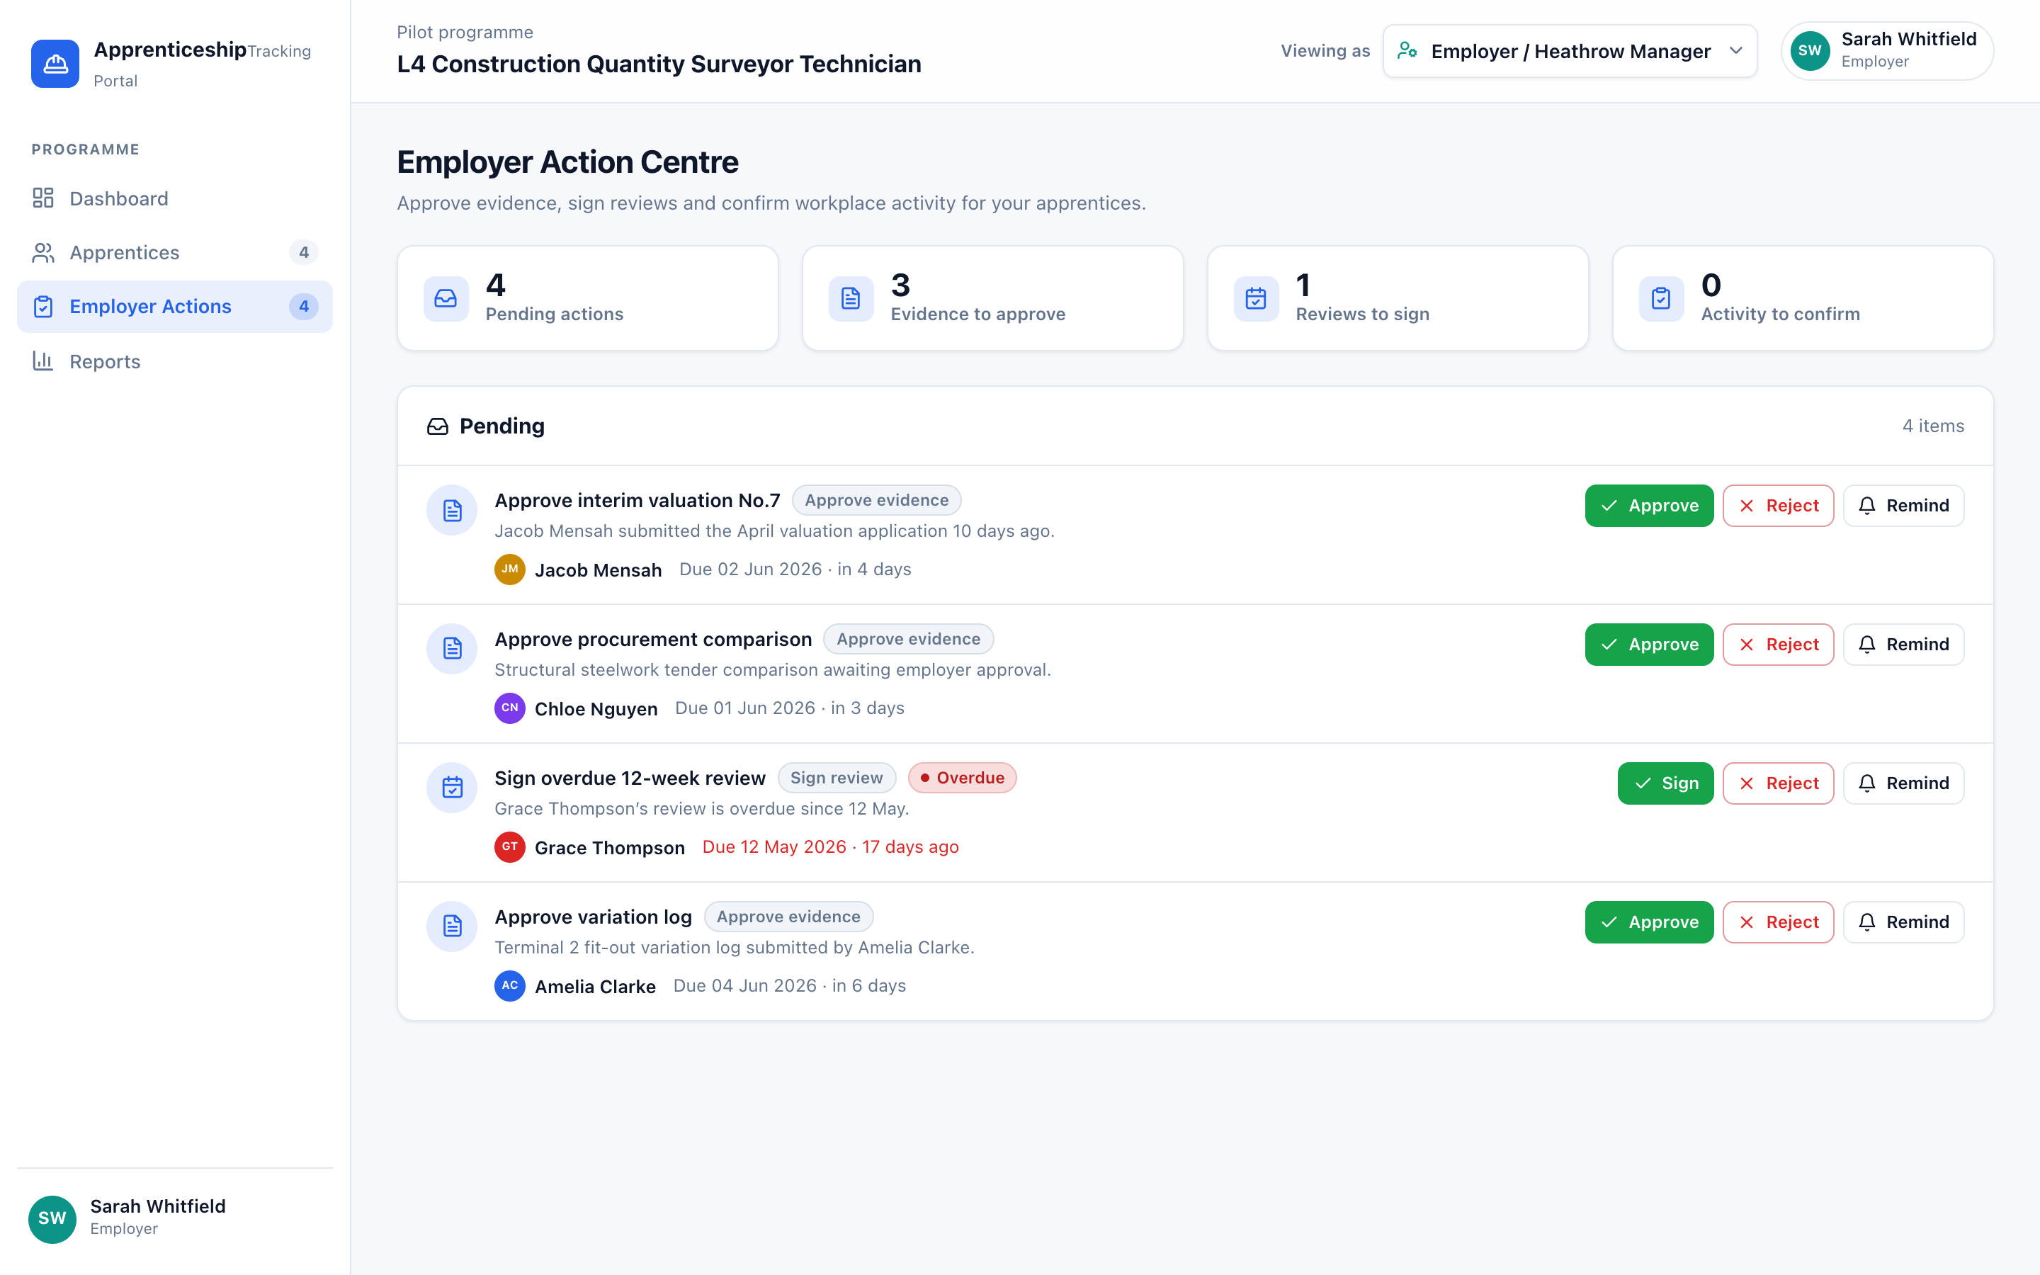Click the GT avatar for Grace Thompson
Viewport: 2040px width, 1275px height.
pyautogui.click(x=510, y=846)
